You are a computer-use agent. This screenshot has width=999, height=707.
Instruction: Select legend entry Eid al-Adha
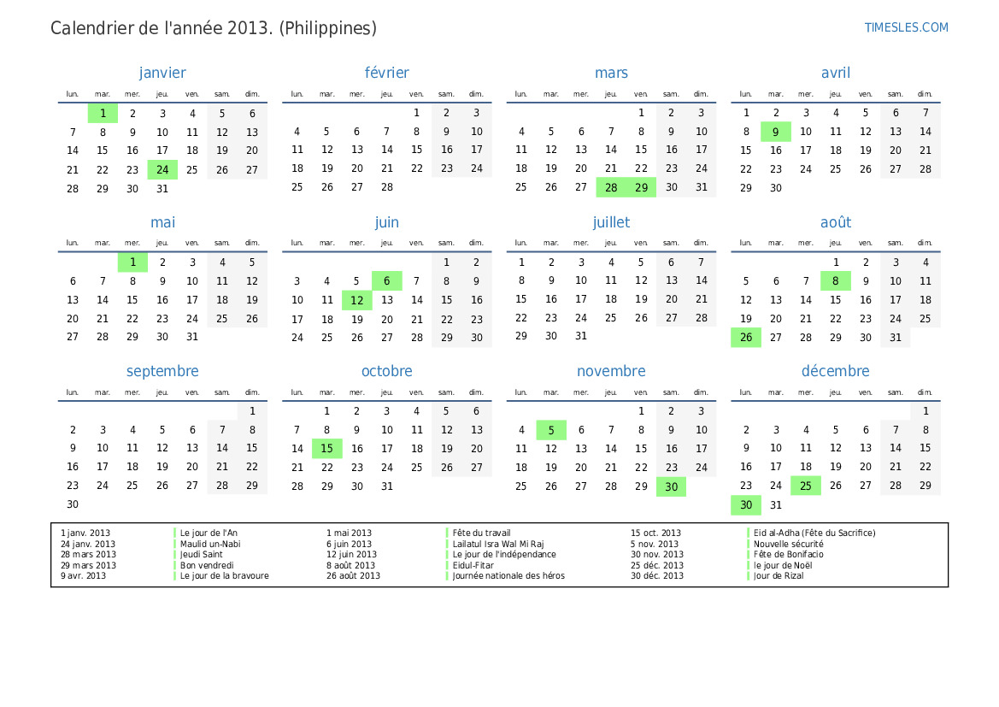pos(814,533)
